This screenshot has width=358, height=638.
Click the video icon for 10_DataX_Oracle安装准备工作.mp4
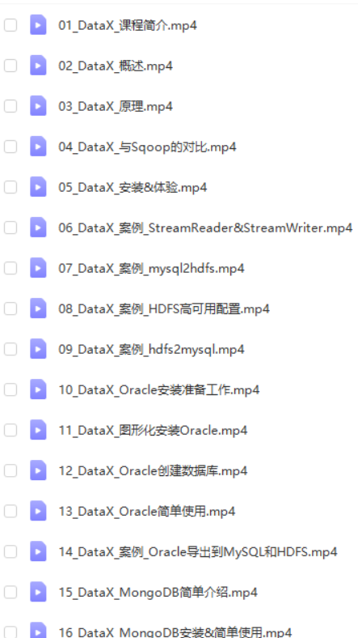38,389
